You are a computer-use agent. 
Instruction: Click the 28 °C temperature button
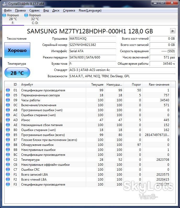pos(17,73)
